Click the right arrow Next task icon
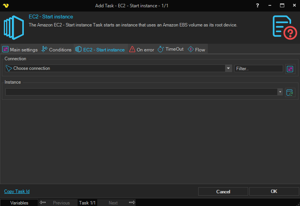 click(132, 203)
